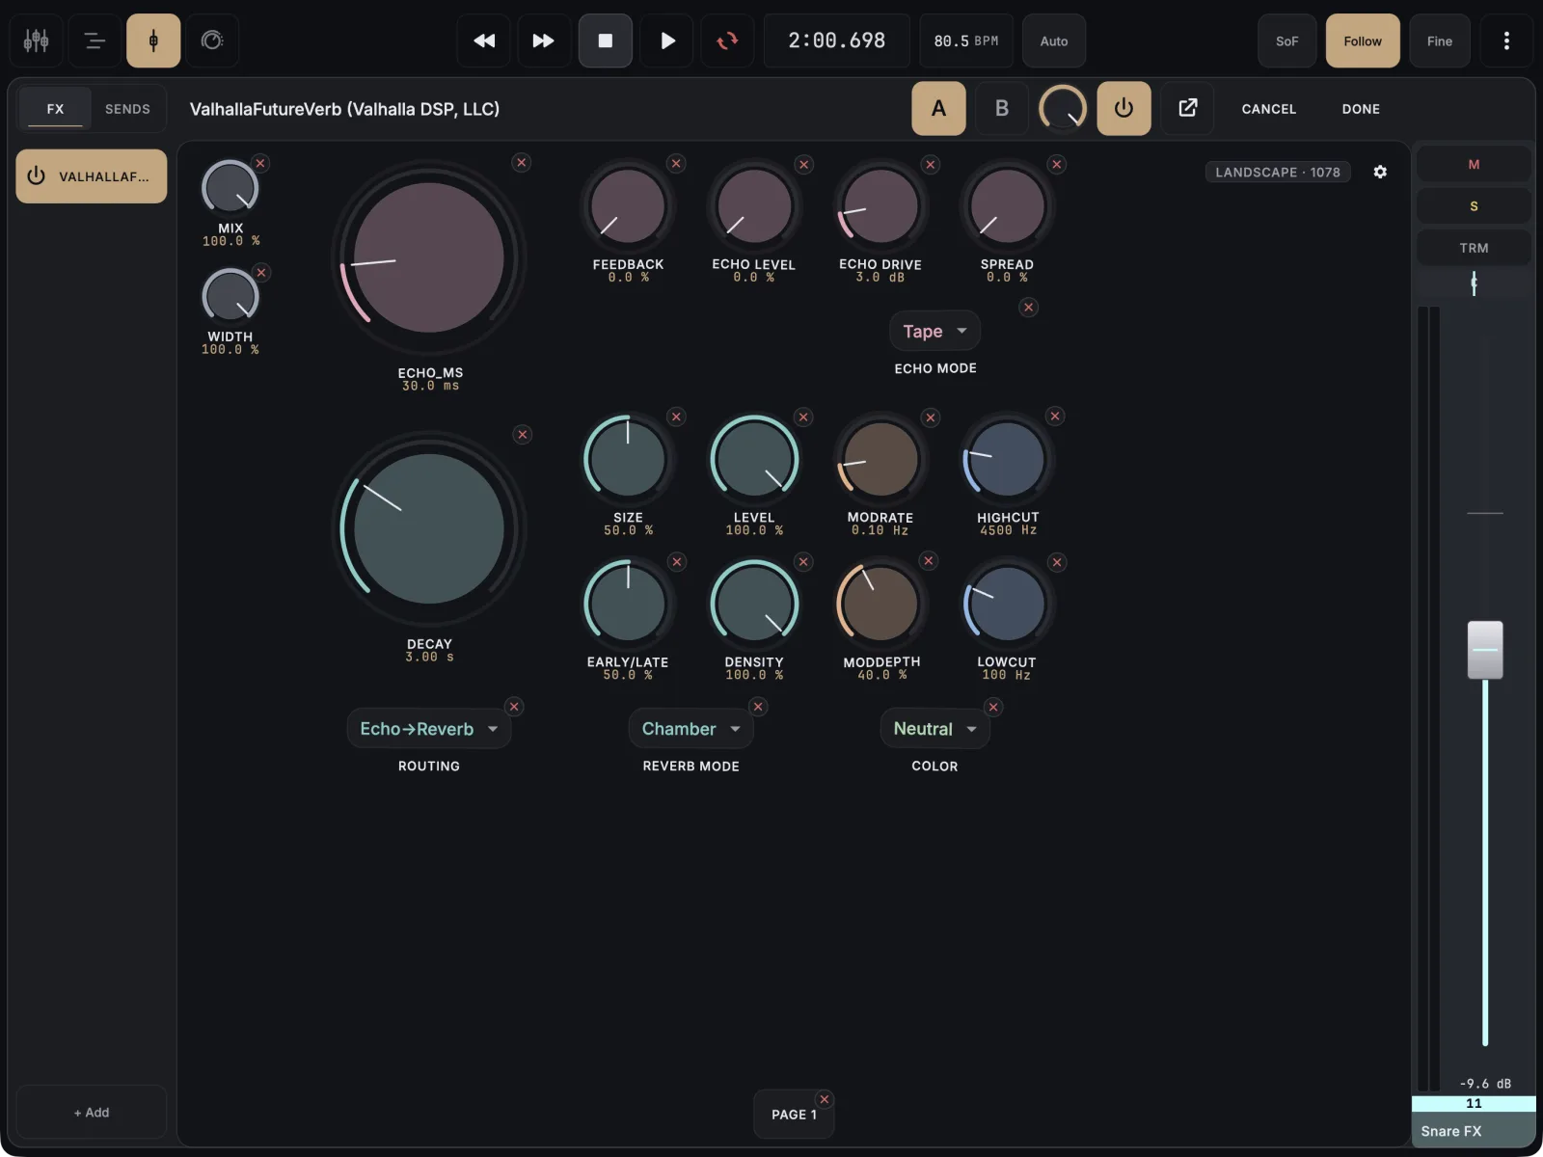Toggle Fine adjustment mode

(x=1440, y=40)
